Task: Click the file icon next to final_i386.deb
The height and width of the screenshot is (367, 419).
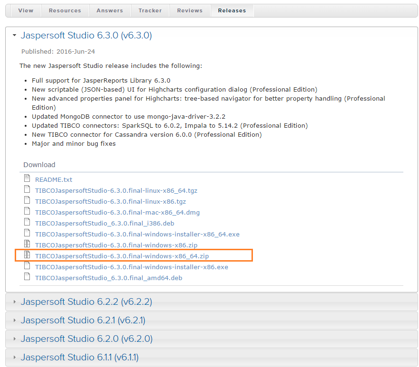Action: pyautogui.click(x=27, y=222)
